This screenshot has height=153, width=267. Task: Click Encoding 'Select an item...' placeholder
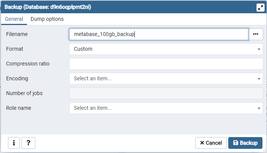(93, 78)
